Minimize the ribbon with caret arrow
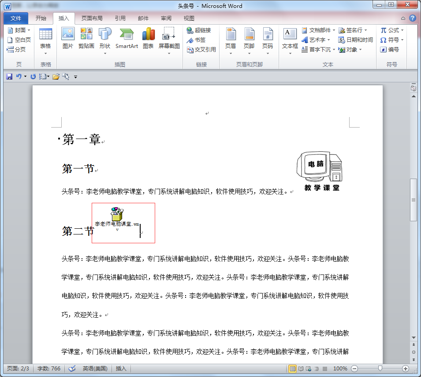421x377 pixels. [403, 18]
